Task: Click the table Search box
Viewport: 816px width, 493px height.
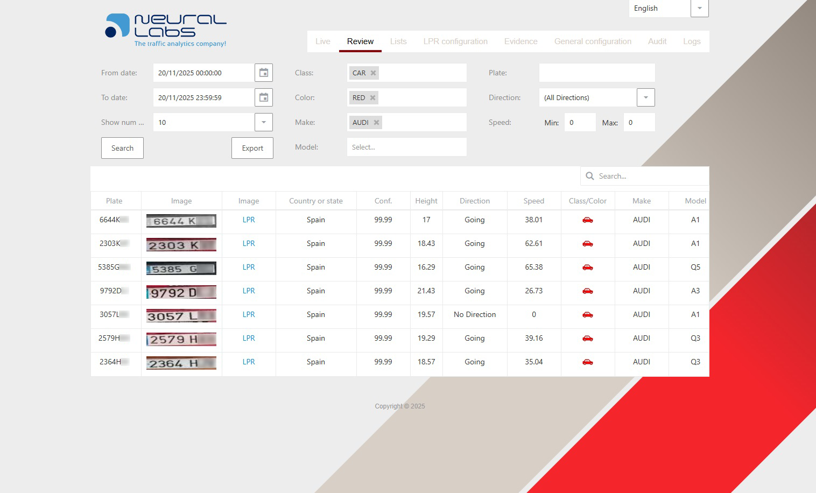Action: coord(650,176)
